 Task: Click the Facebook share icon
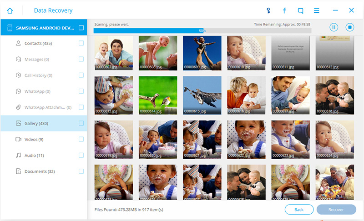284,10
